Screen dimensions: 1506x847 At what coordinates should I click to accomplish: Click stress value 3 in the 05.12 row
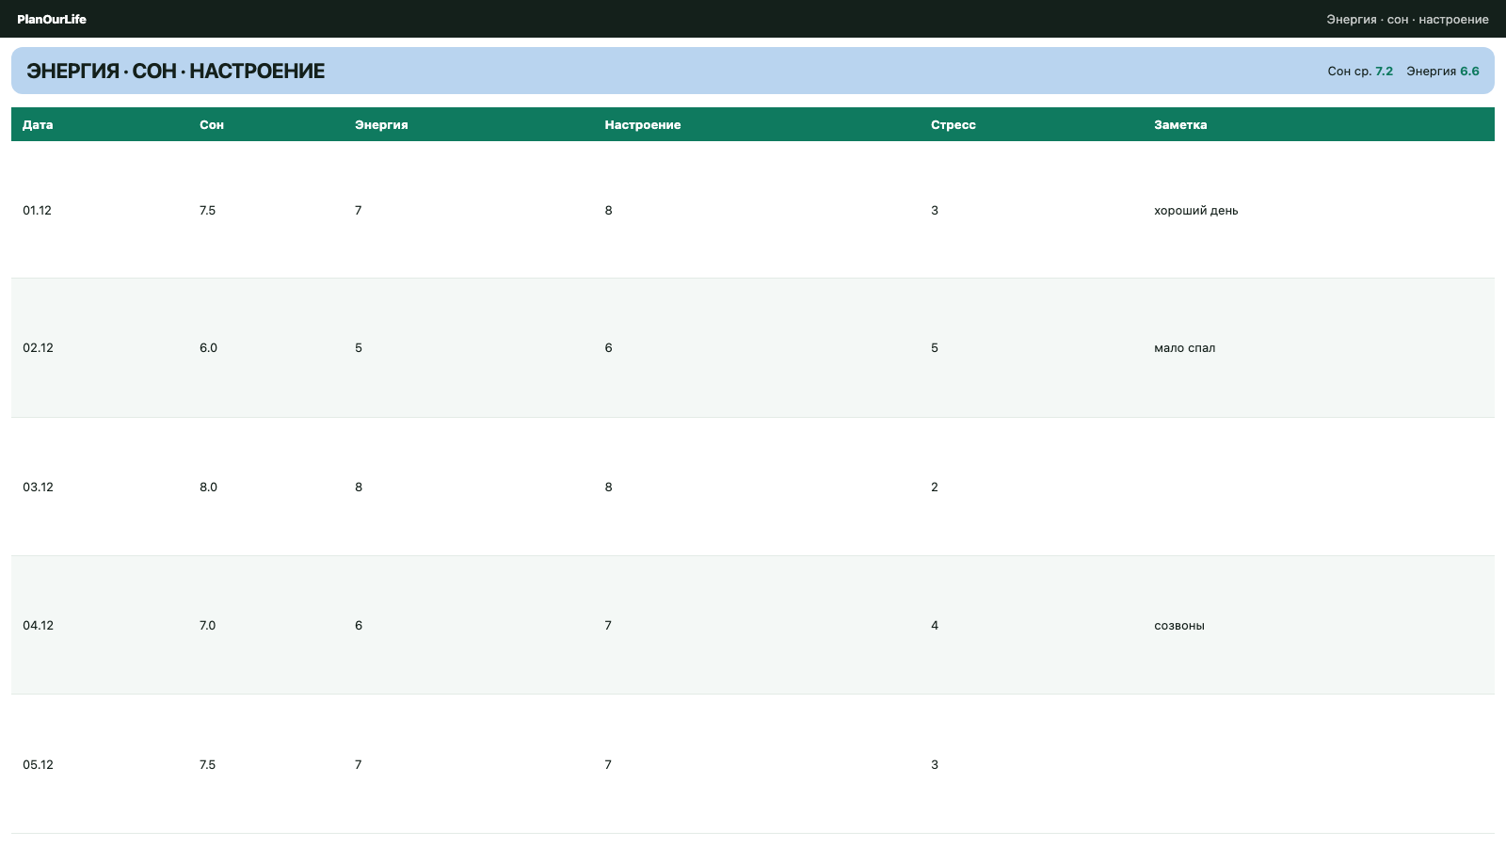coord(935,764)
